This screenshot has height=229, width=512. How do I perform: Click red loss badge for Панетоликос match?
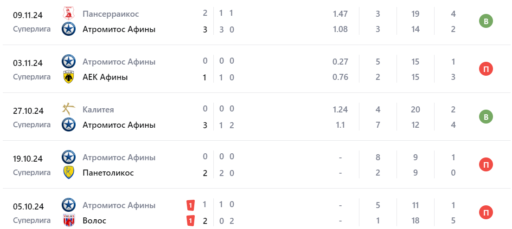486,165
